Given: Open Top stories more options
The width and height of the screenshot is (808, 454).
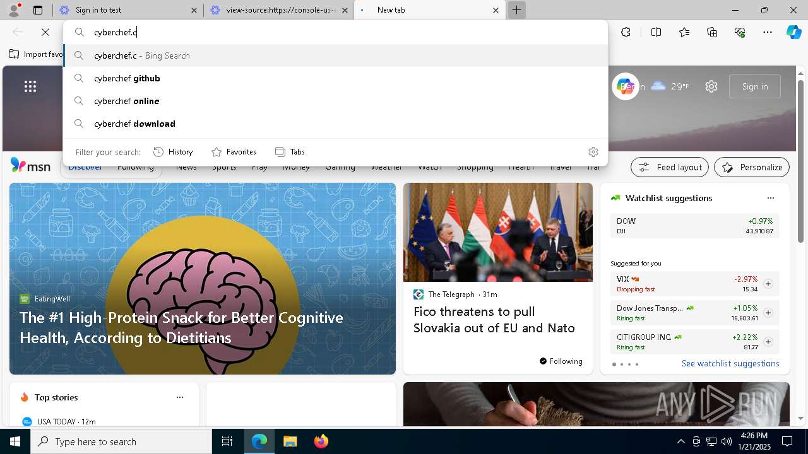Looking at the screenshot, I should pyautogui.click(x=180, y=397).
